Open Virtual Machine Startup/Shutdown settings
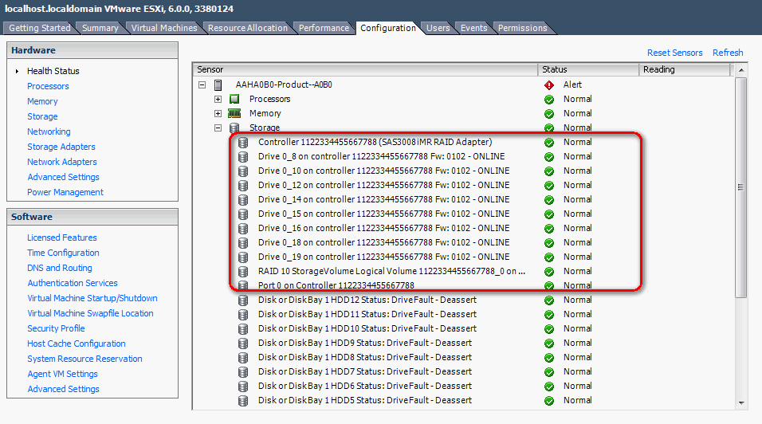Screen dimensions: 762x424 pyautogui.click(x=92, y=298)
